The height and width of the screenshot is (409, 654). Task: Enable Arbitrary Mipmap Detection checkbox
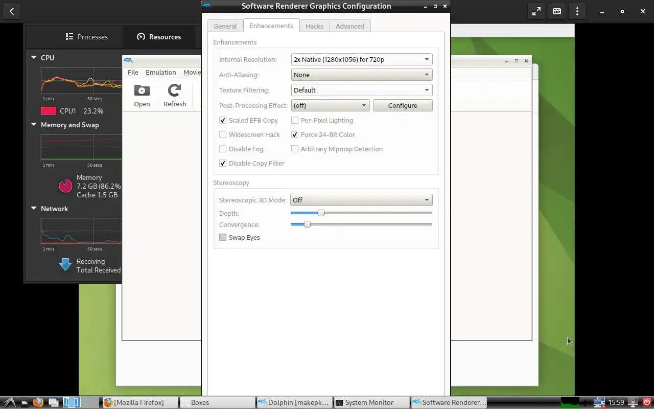(x=295, y=149)
